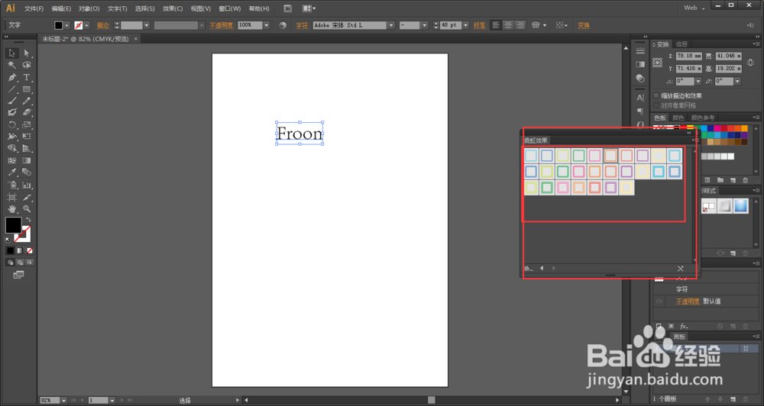The width and height of the screenshot is (764, 406).
Task: Select the Column Graph tool
Action: pos(27,185)
